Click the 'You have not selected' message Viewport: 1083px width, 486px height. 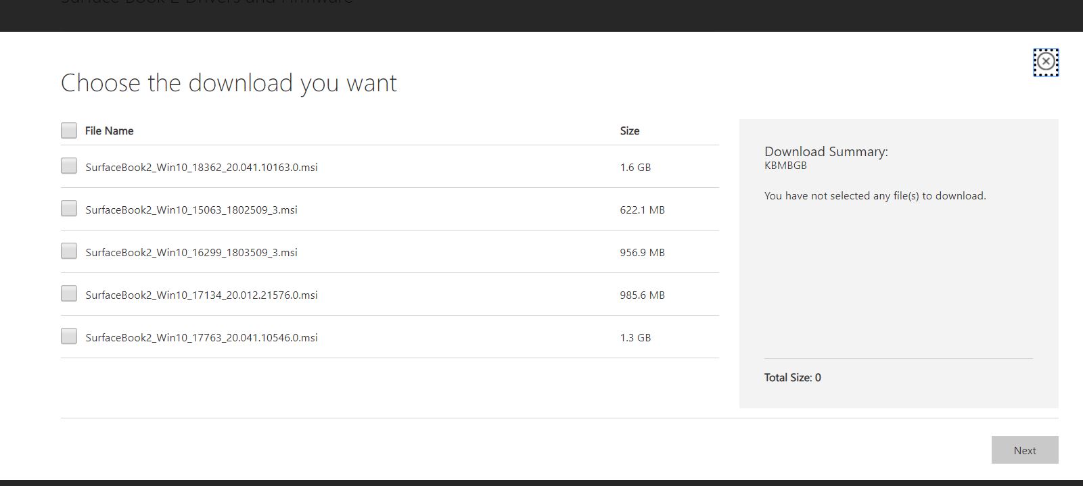coord(875,196)
